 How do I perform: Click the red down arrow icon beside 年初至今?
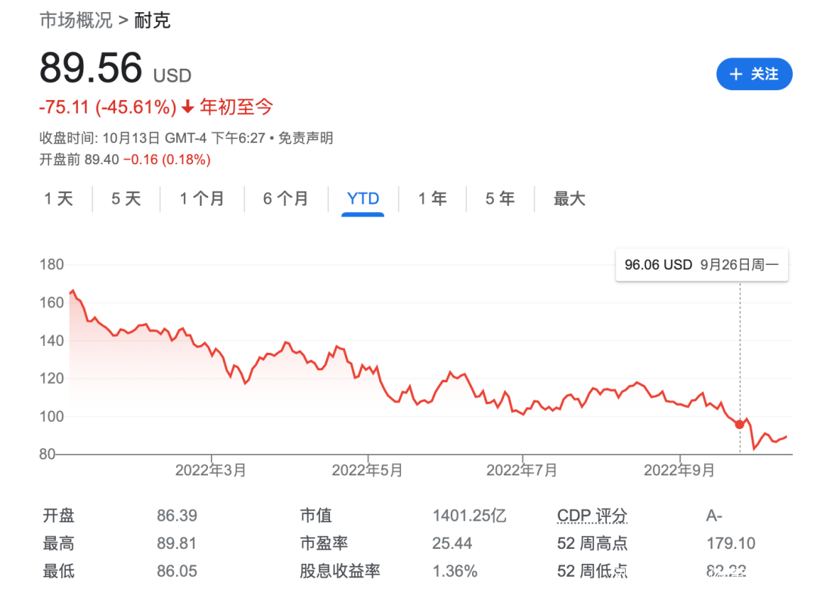pyautogui.click(x=188, y=107)
